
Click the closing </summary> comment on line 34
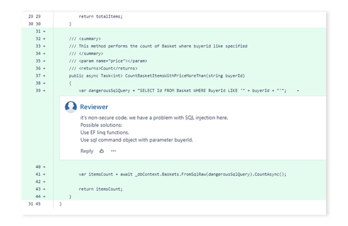86,54
